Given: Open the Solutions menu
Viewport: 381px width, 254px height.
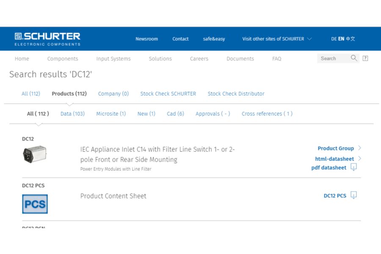Looking at the screenshot, I should pyautogui.click(x=160, y=58).
